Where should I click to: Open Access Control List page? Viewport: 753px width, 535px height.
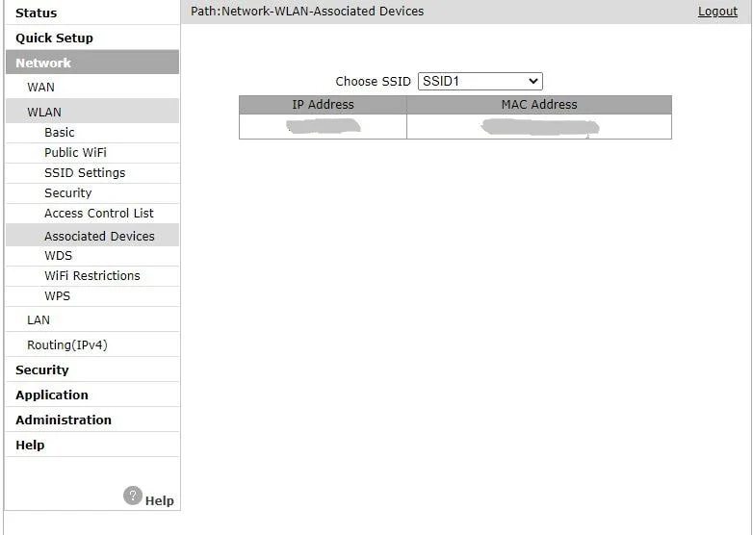point(99,213)
